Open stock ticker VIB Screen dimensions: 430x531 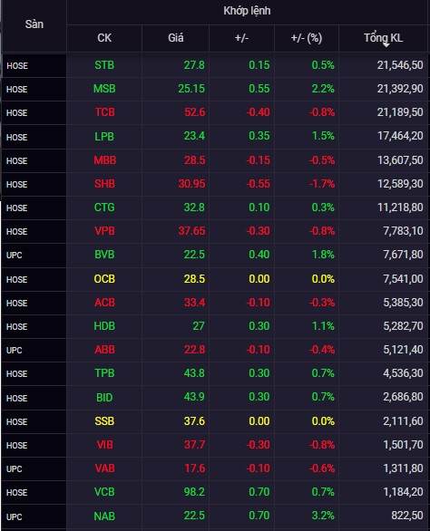click(x=105, y=445)
